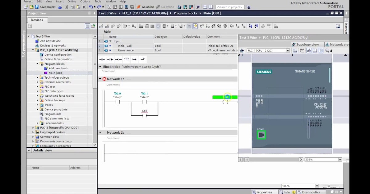Image resolution: width=370 pixels, height=194 pixels.
Task: Click the zoom-in magnifier in device view
Action: click(x=328, y=51)
